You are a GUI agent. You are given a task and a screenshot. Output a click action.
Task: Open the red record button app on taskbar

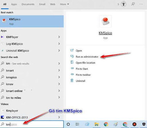click(x=134, y=124)
